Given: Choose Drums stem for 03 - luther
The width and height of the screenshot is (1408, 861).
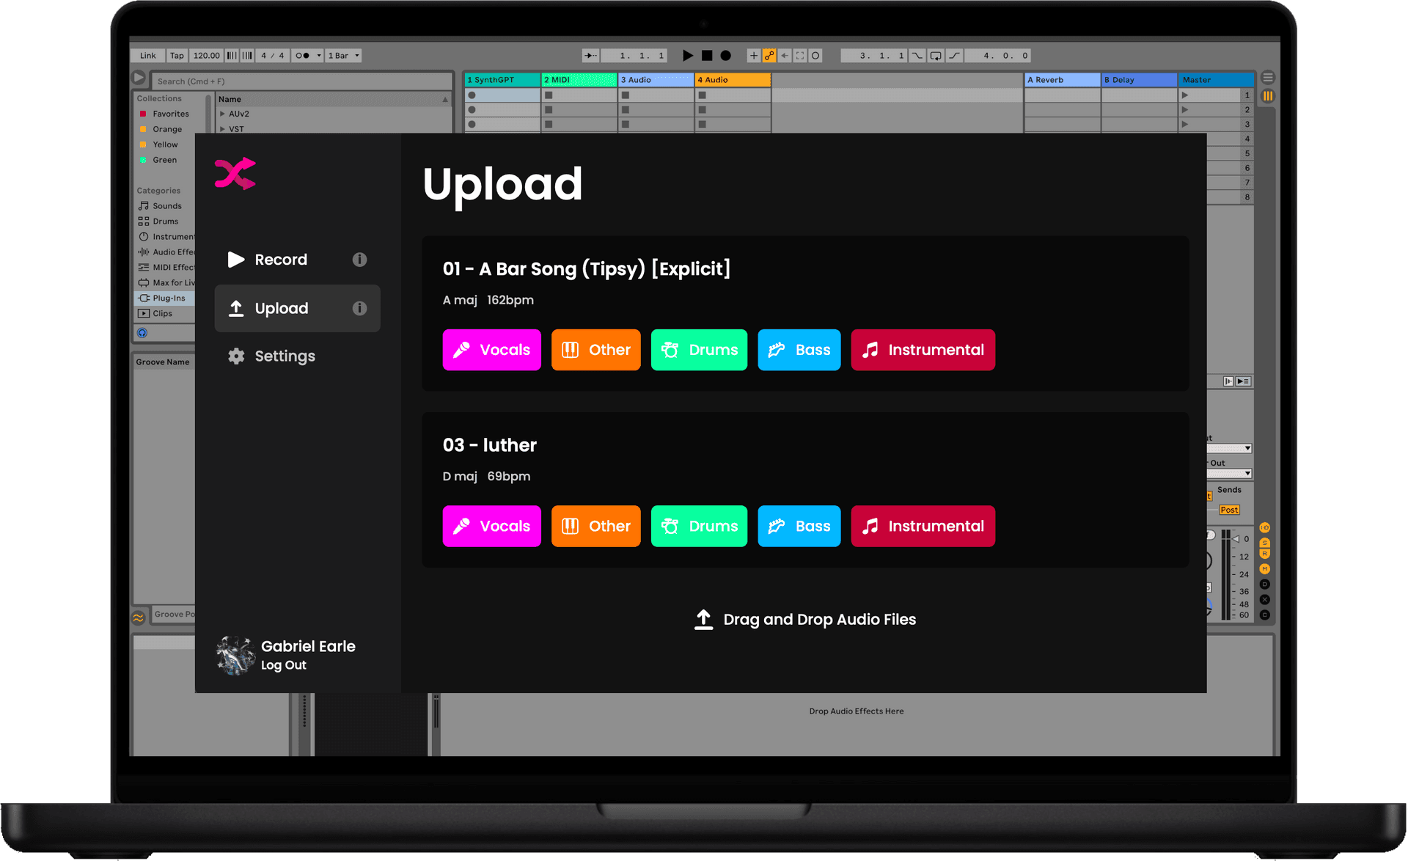Looking at the screenshot, I should (699, 526).
